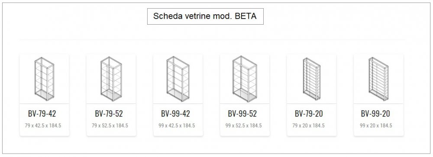The width and height of the screenshot is (433, 157).
Task: Click the BV-99-52 product name
Action: 242,113
